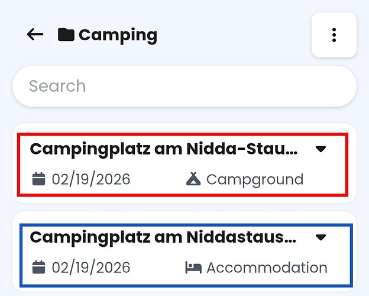Go back using the left arrow
Screen dimensions: 369x296
click(35, 34)
